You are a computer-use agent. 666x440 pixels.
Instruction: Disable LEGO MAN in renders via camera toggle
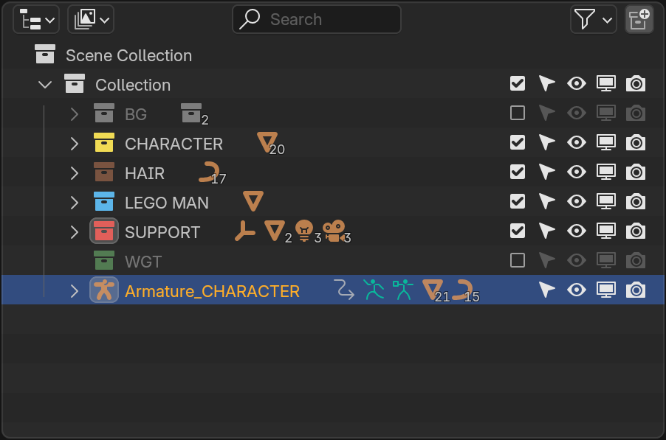coord(635,201)
